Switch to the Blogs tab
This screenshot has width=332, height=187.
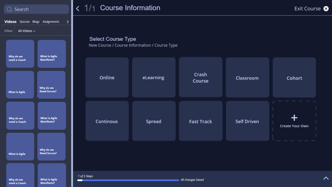(36, 22)
